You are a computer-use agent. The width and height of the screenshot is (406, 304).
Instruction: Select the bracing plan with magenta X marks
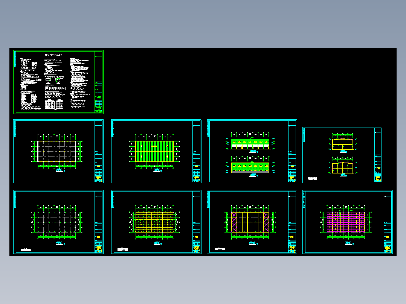[252, 222]
